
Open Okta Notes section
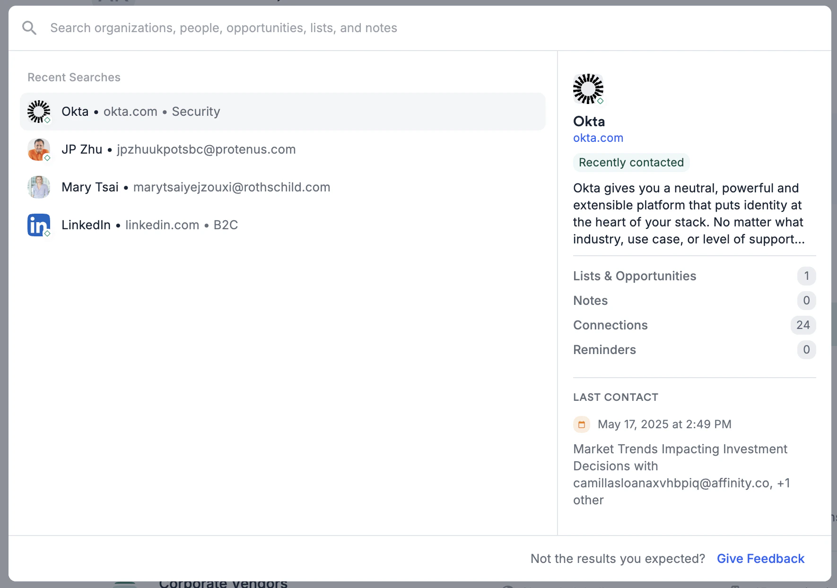(695, 301)
